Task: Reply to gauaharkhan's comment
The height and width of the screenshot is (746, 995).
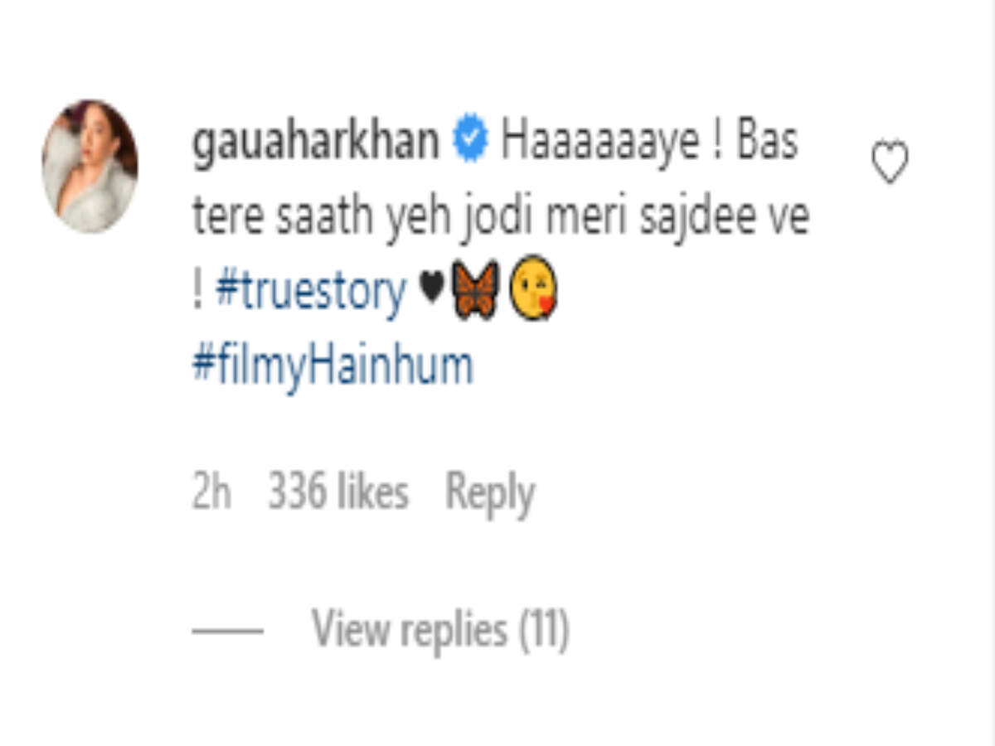Action: point(490,494)
